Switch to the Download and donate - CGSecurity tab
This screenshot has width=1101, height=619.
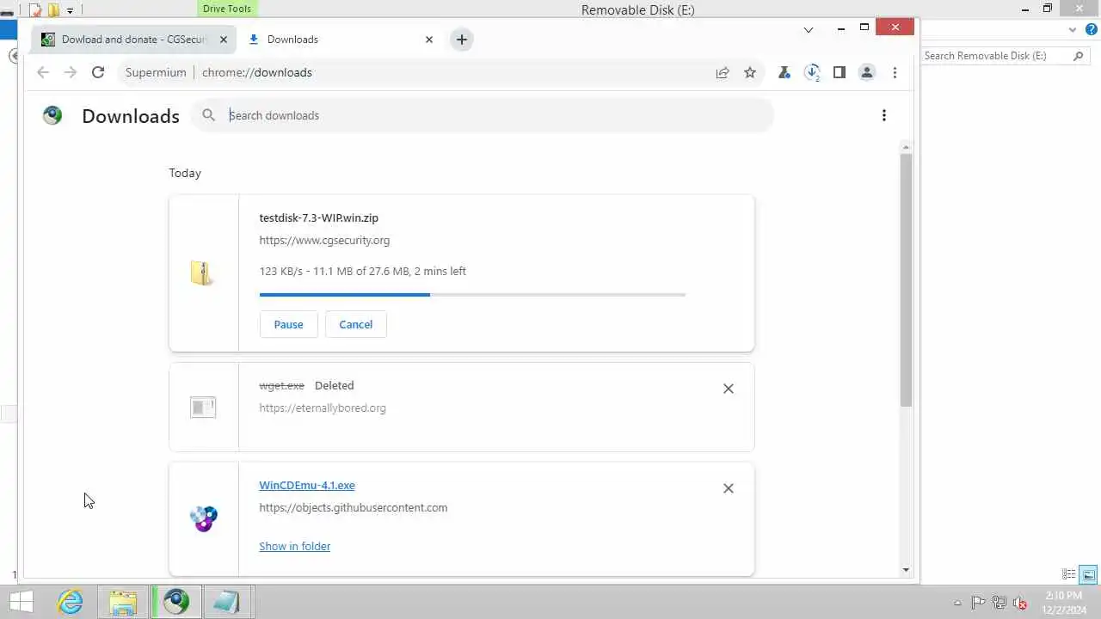point(133,39)
